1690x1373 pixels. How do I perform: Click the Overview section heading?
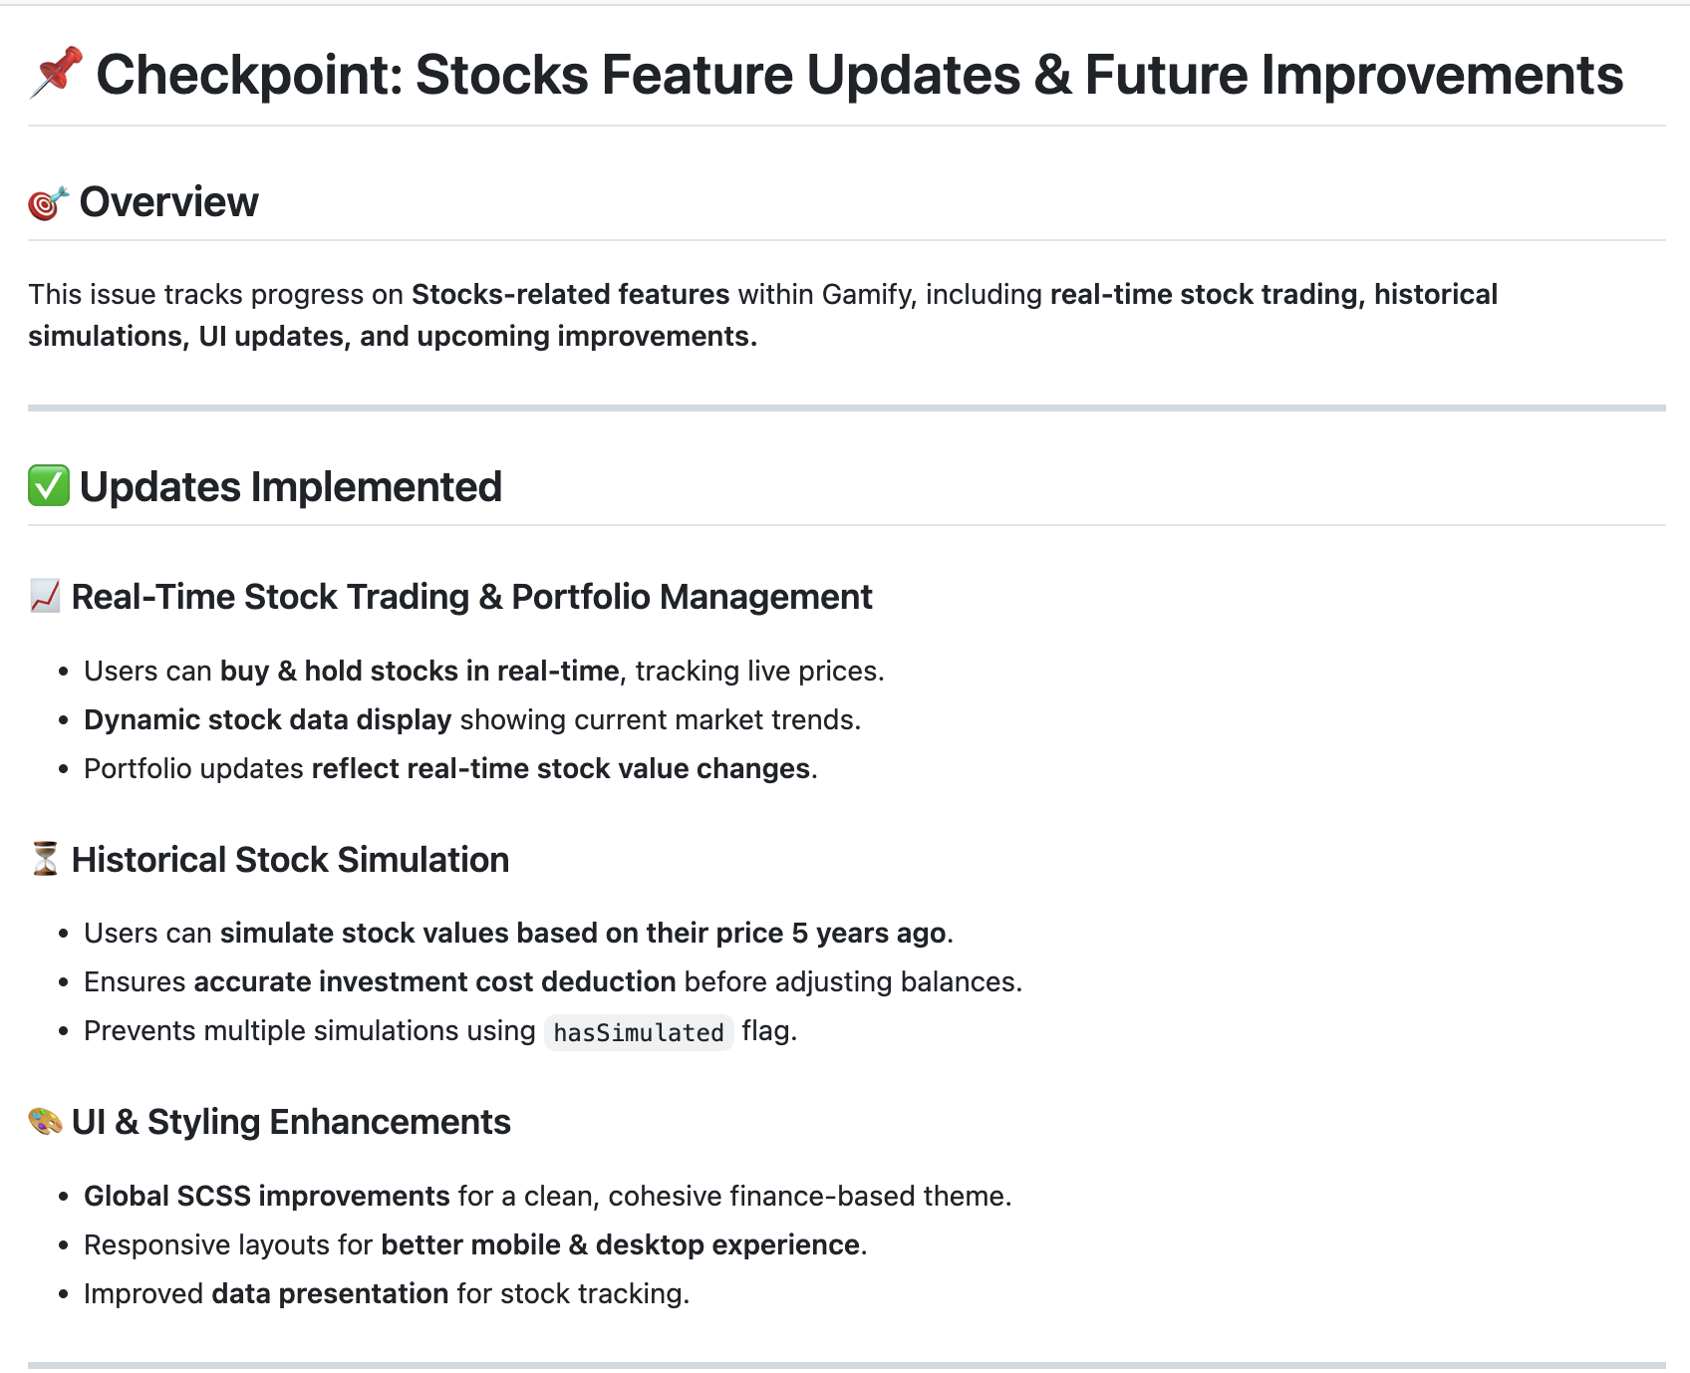point(168,202)
